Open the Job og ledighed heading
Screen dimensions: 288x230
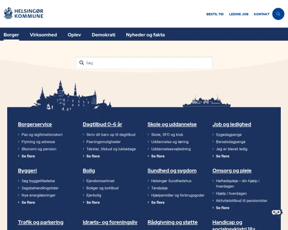click(x=232, y=124)
